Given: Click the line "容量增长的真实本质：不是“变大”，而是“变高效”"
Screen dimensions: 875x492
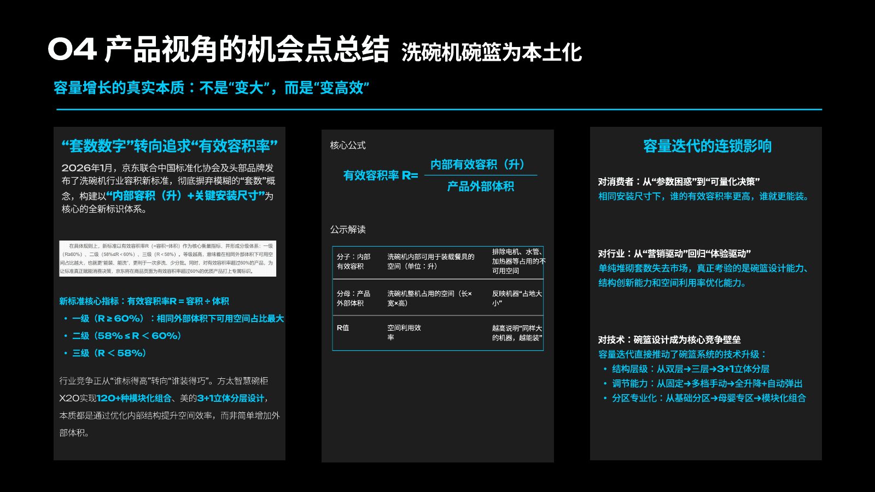Looking at the screenshot, I should [x=212, y=87].
